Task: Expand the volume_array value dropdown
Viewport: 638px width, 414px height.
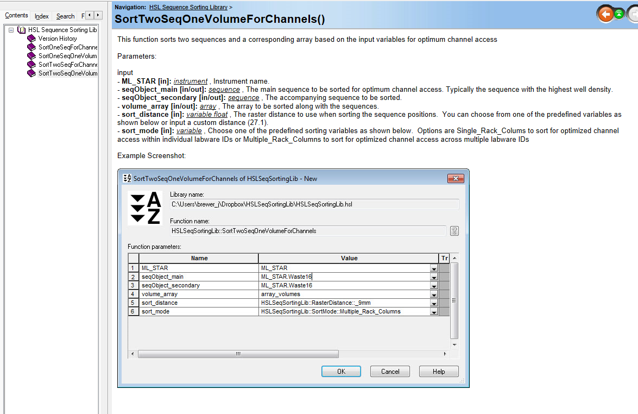Action: coord(433,294)
